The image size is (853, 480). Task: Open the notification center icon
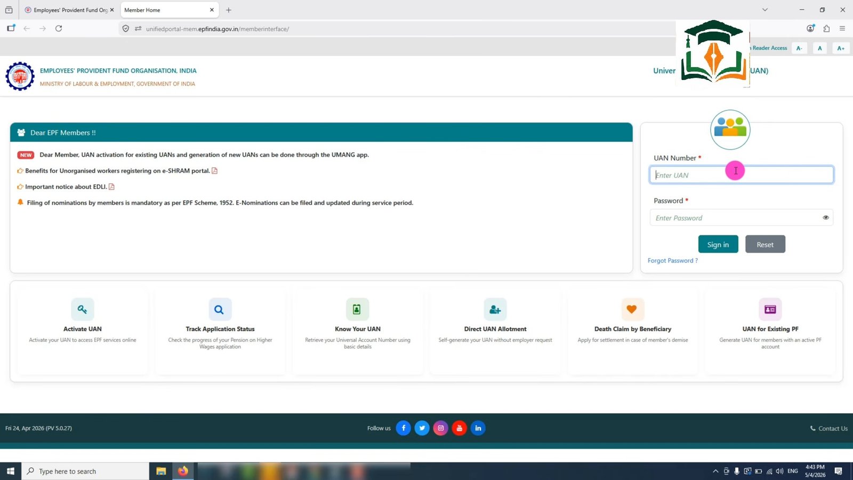tap(839, 471)
